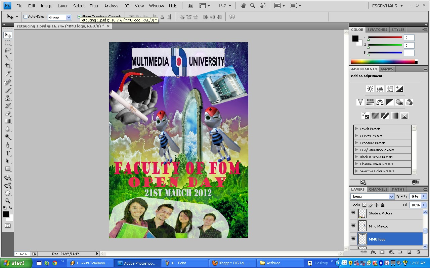Select the Magic Wand tool
The width and height of the screenshot is (430, 268).
pyautogui.click(x=8, y=58)
